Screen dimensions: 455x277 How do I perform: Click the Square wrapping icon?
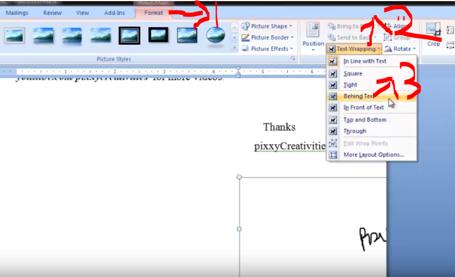[x=333, y=74]
